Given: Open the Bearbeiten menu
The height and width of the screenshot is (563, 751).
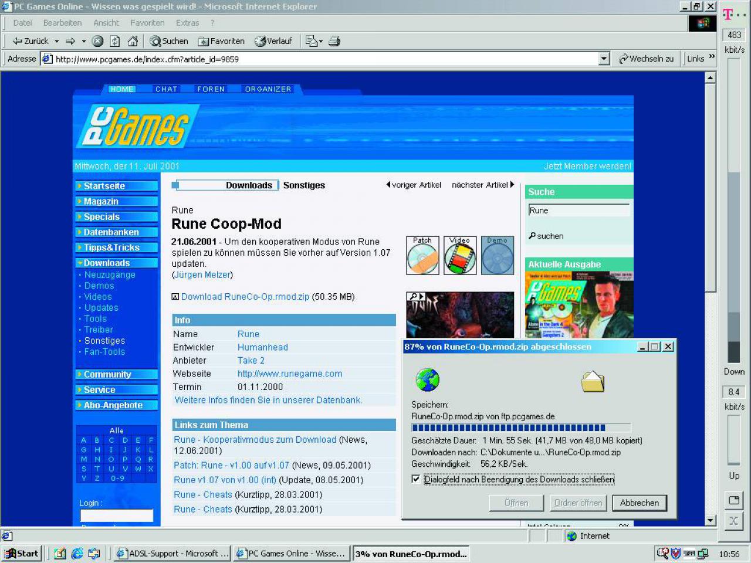Looking at the screenshot, I should (62, 23).
